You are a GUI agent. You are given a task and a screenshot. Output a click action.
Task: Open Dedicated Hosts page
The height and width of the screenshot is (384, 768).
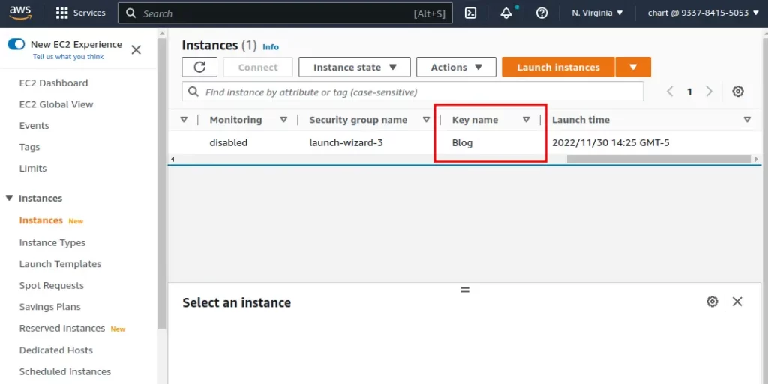pyautogui.click(x=55, y=349)
